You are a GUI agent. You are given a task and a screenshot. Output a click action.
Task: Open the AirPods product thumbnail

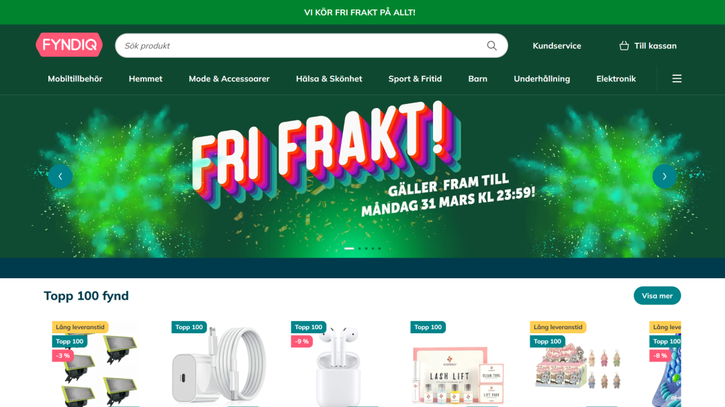(x=338, y=365)
